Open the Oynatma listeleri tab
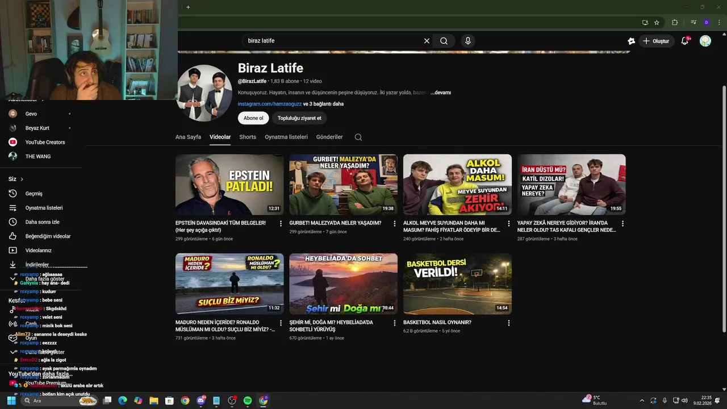This screenshot has height=409, width=727. pyautogui.click(x=286, y=137)
